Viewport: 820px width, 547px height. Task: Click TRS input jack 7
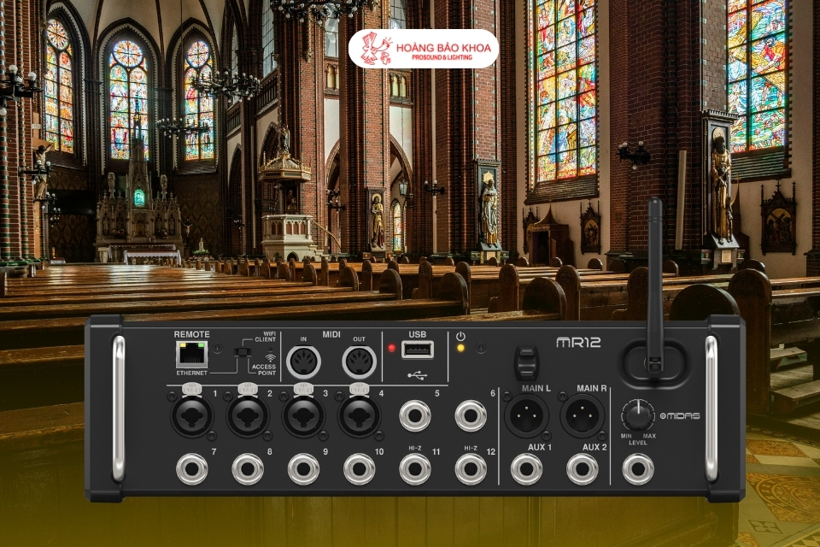coord(192,469)
